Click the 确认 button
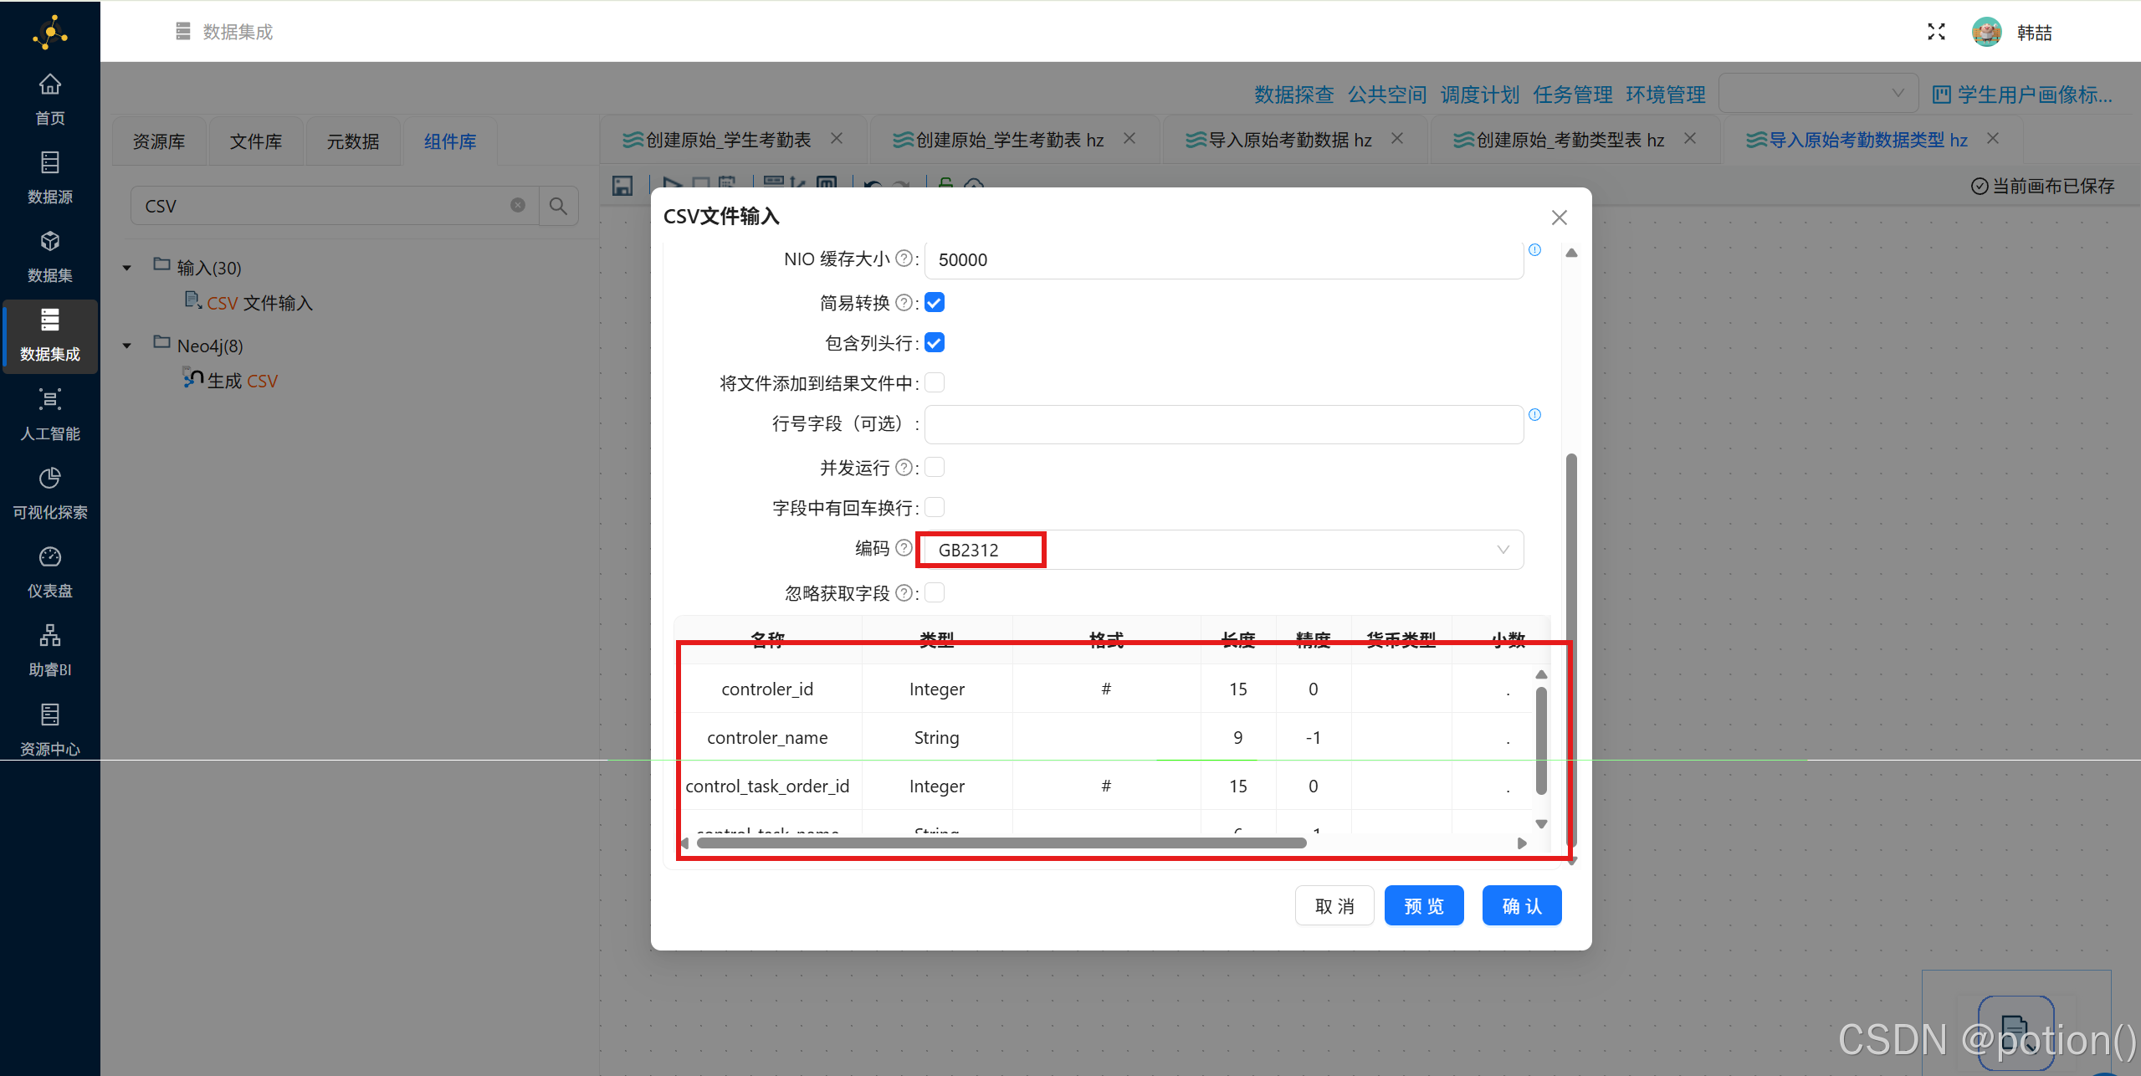This screenshot has width=2141, height=1076. click(1522, 905)
